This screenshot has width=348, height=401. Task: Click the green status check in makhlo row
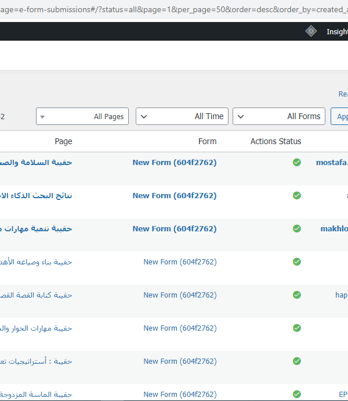(x=297, y=228)
